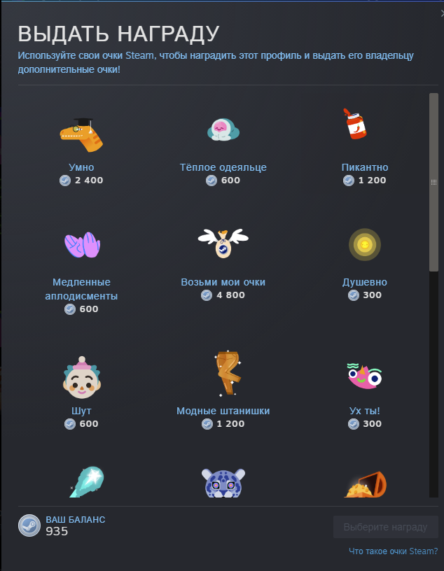Pick the hot sauce 'Пикантно' award icon
This screenshot has width=444, height=571.
point(355,124)
